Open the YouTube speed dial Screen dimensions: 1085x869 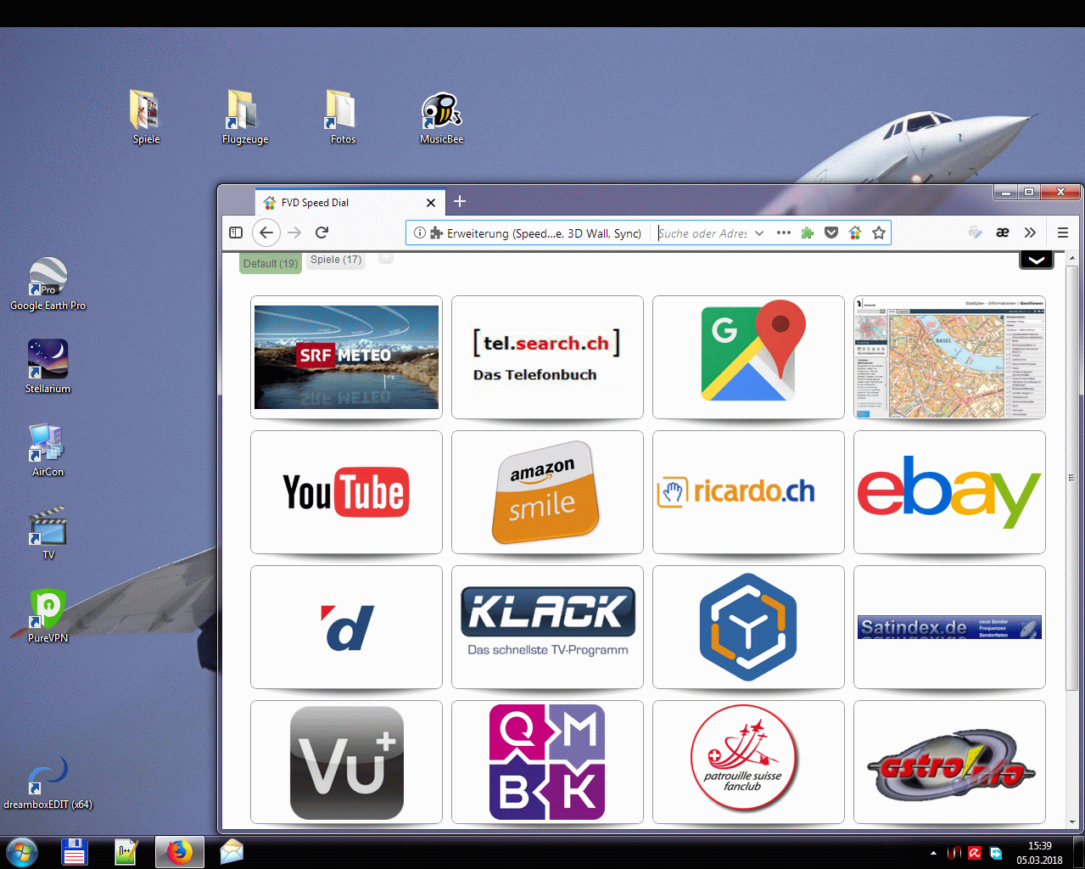point(346,492)
